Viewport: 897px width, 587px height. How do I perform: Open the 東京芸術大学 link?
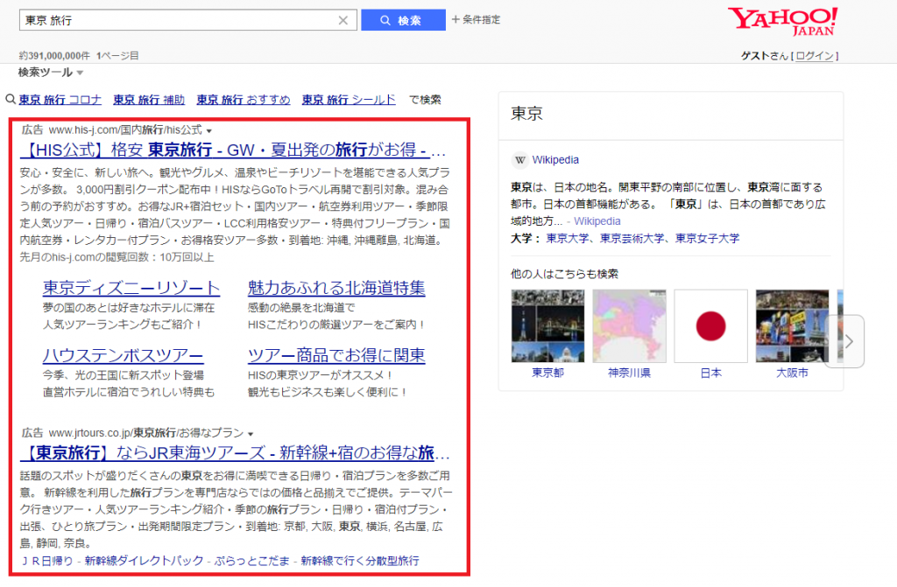pyautogui.click(x=632, y=238)
